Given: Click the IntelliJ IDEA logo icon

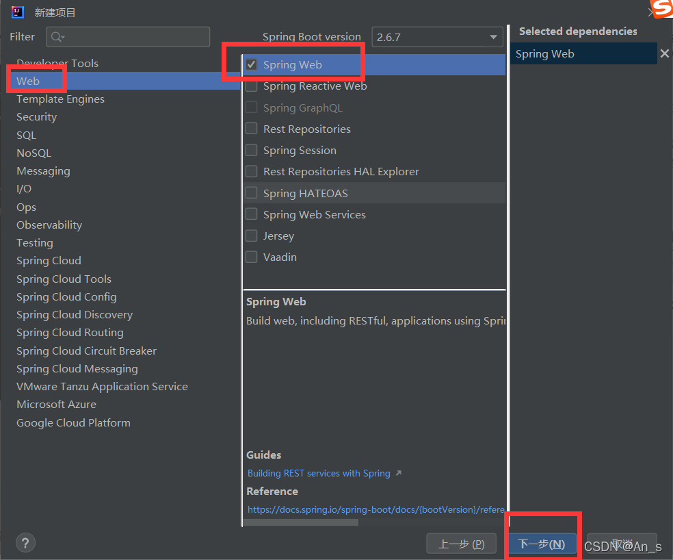Looking at the screenshot, I should [18, 12].
